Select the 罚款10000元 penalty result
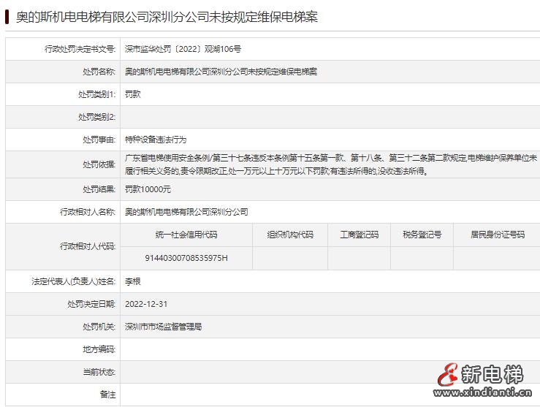Image resolution: width=540 pixels, height=407 pixels. pyautogui.click(x=148, y=189)
